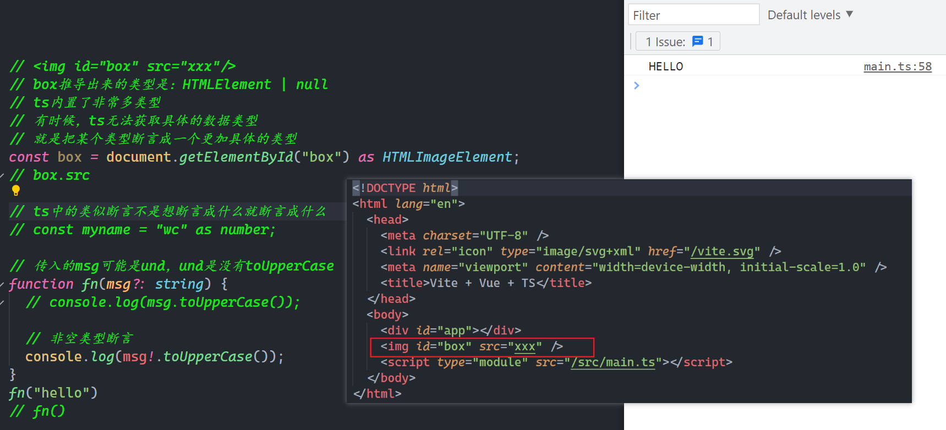Click the underlined xxx src value
This screenshot has height=430, width=946.
click(525, 346)
